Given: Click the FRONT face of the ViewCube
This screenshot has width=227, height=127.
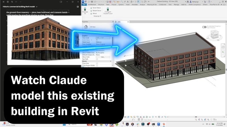Looking at the screenshot, I should pyautogui.click(x=215, y=35).
